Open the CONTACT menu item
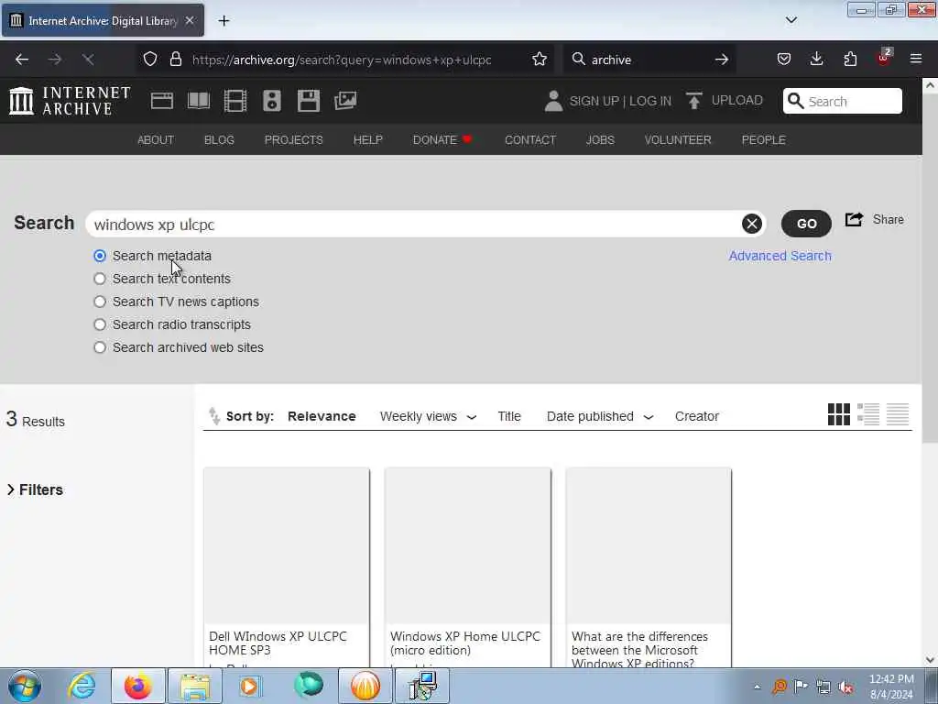938x704 pixels. pos(530,139)
